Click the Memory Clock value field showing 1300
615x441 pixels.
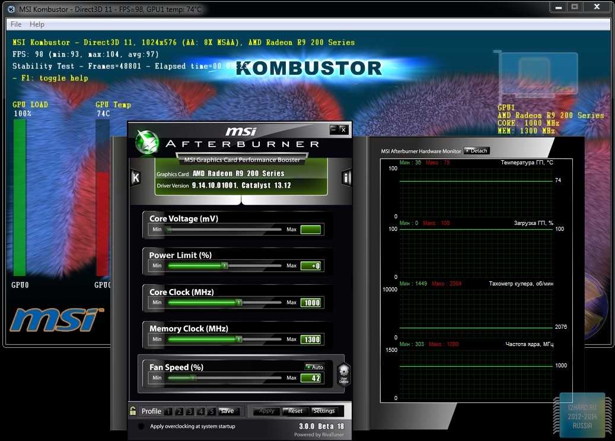tap(311, 340)
